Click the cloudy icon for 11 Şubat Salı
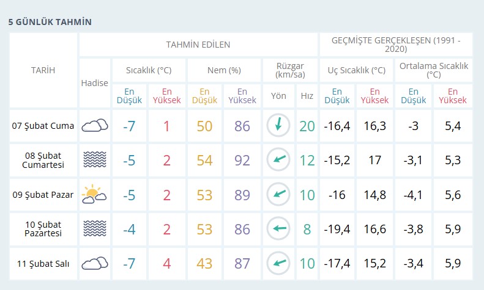The image size is (484, 290). pyautogui.click(x=95, y=263)
